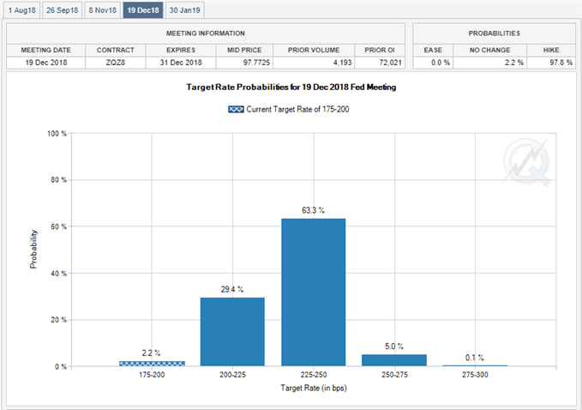582x410 pixels.
Task: Click the x-axis label 250-275
Action: [x=394, y=375]
